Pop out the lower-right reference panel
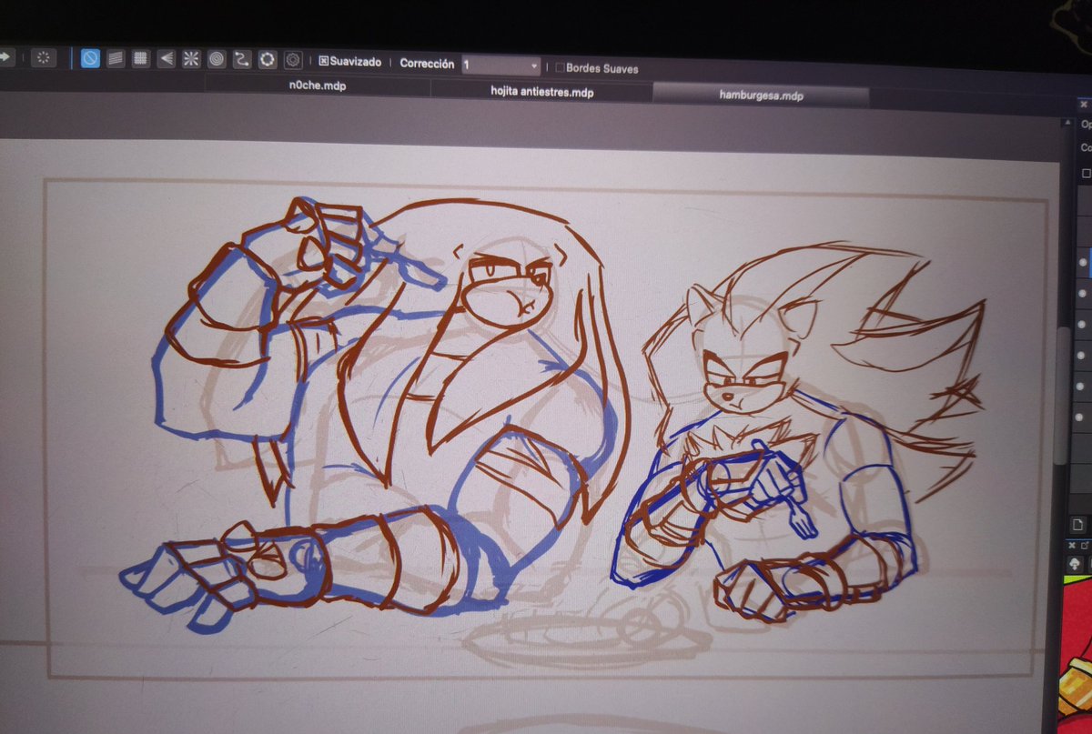Screen dimensions: 1092x734 [x=1086, y=544]
